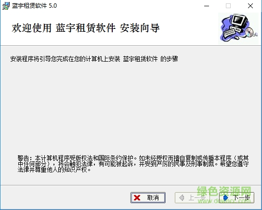
Task: Click the 欢迎使用 安装向导 heading
Action: click(86, 28)
